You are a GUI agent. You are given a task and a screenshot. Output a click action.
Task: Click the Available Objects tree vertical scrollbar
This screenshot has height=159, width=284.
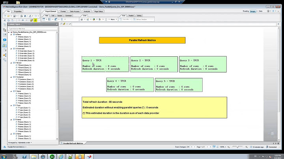click(57, 71)
